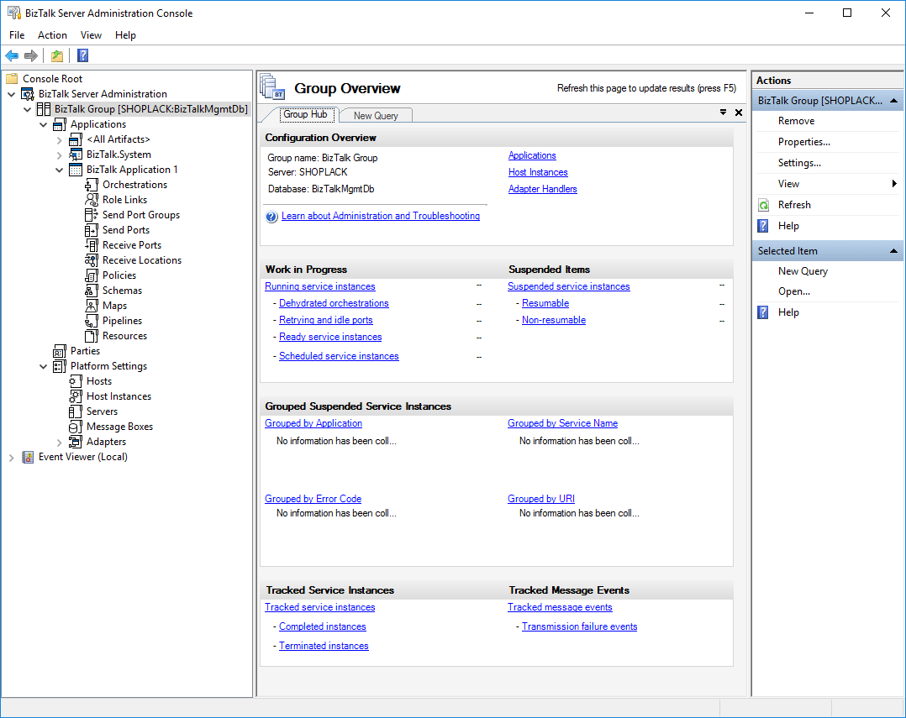Open the Help menu in menu bar
Viewport: 906px width, 718px height.
click(125, 35)
